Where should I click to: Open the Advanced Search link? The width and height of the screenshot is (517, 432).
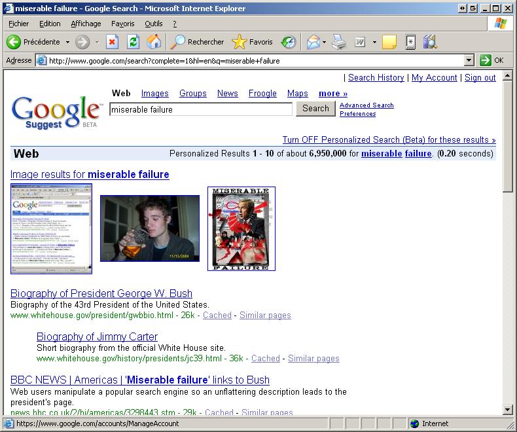(x=366, y=105)
